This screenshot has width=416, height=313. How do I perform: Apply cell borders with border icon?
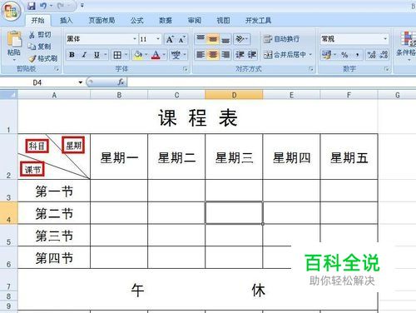tap(117, 55)
